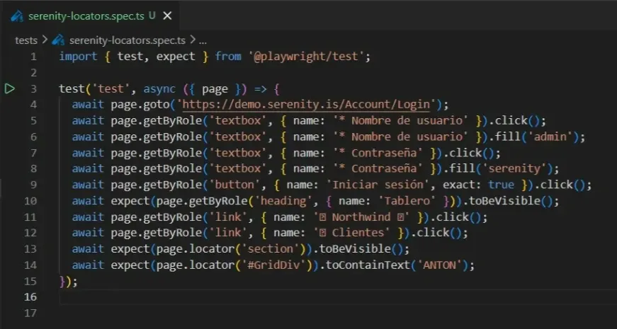Viewport: 617px width, 329px height.
Task: Close the serenity-locators.spec.ts tab
Action: (x=167, y=16)
